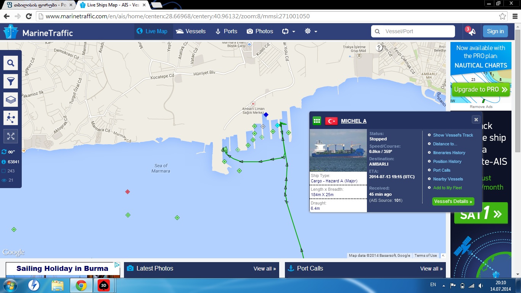Image resolution: width=521 pixels, height=293 pixels.
Task: Click the Vessel's Details button
Action: tap(453, 201)
